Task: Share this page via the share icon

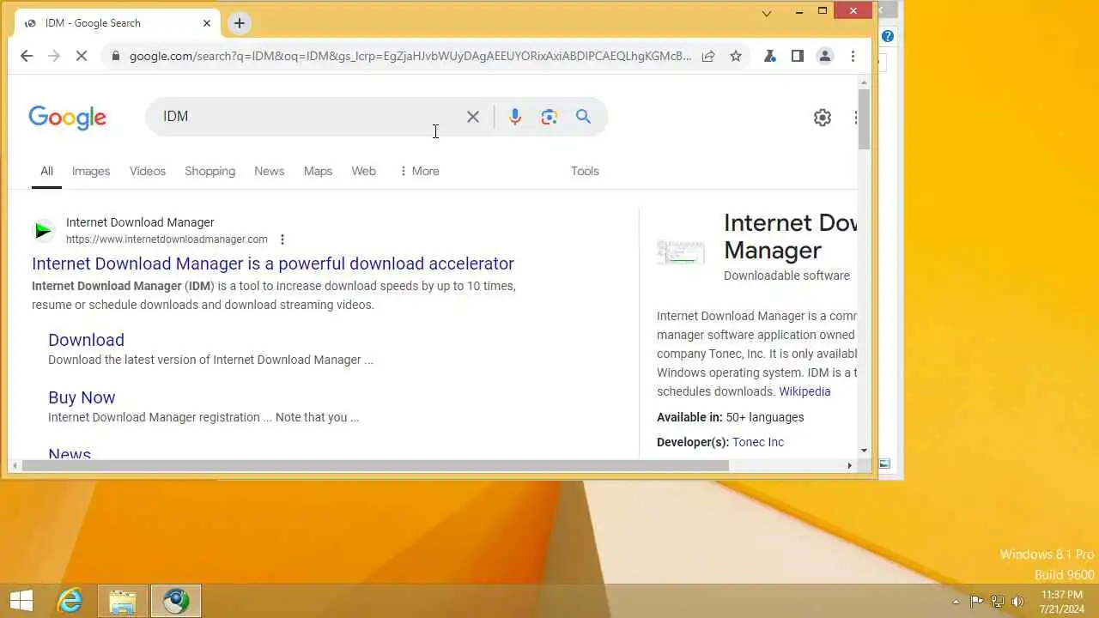Action: coord(708,56)
